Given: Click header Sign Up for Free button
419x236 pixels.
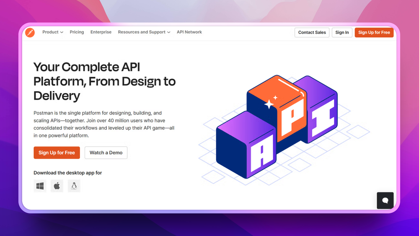Looking at the screenshot, I should tap(374, 32).
